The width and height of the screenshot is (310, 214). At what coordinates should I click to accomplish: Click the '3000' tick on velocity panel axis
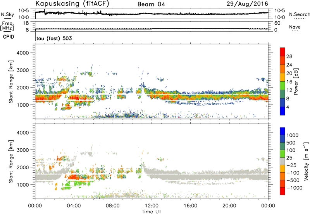point(22,150)
